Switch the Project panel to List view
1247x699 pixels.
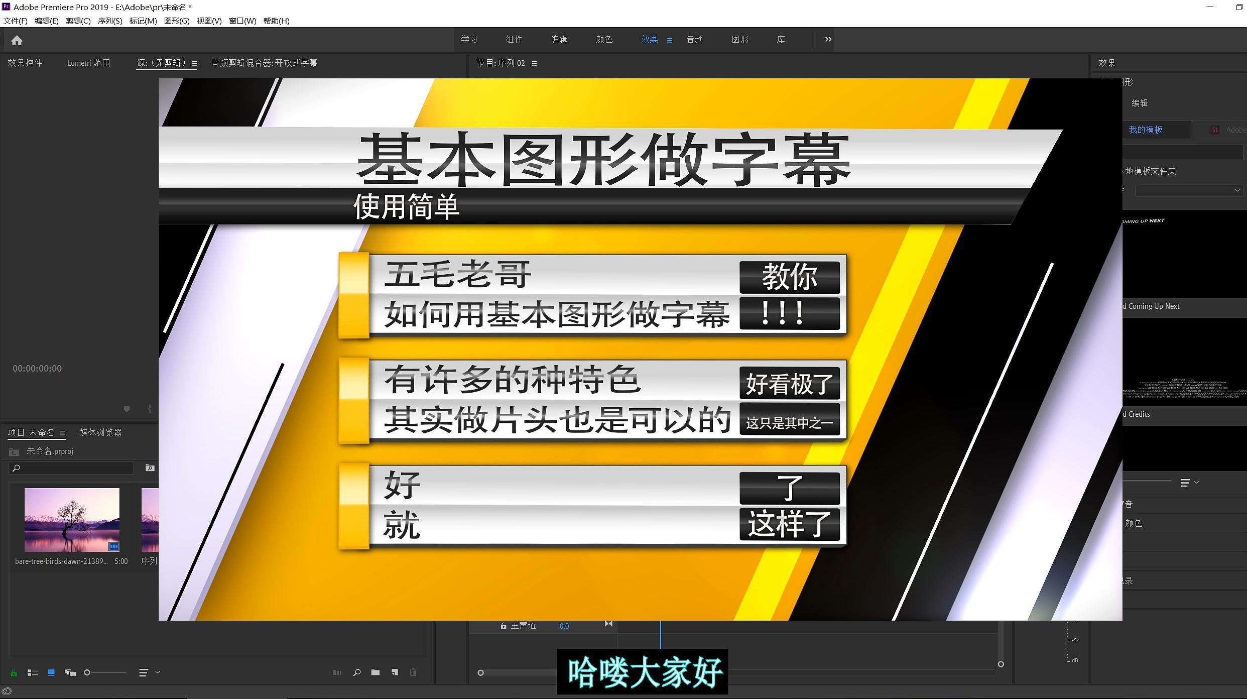32,673
